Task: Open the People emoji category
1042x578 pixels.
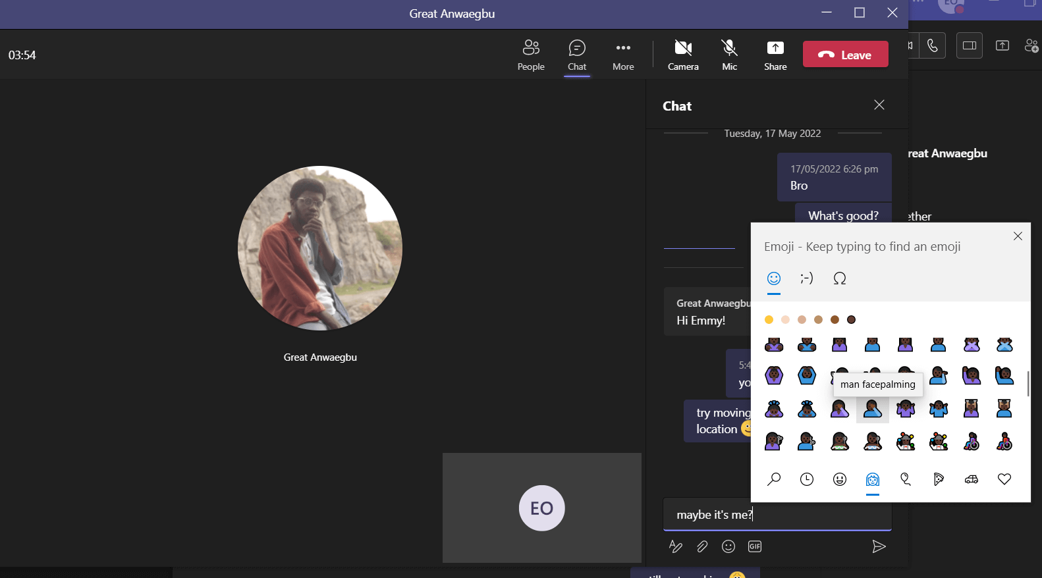Action: (x=873, y=479)
